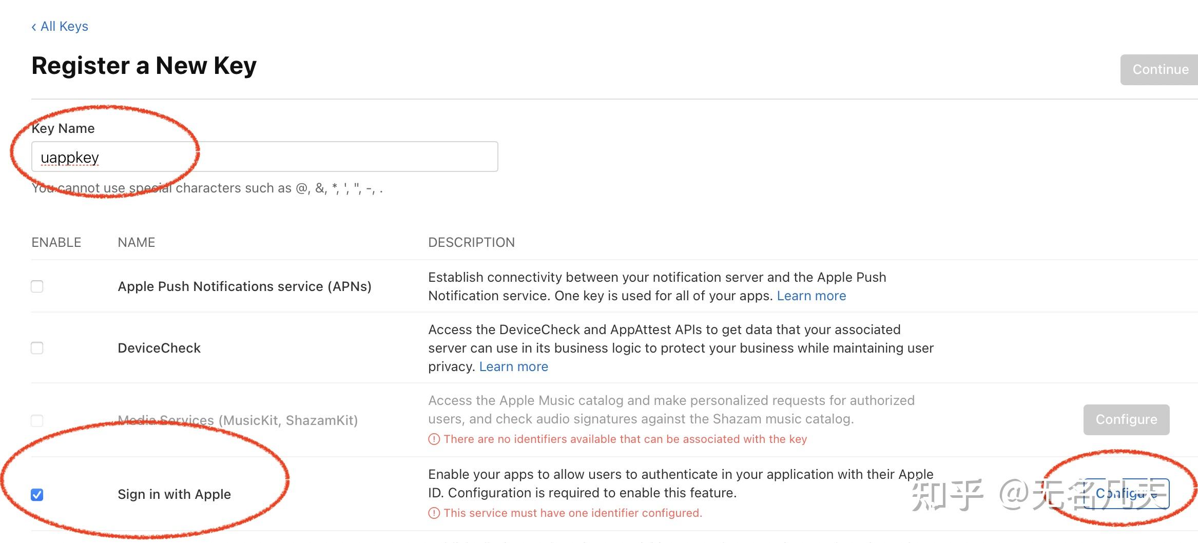This screenshot has height=543, width=1198.
Task: Click the identifiers error message under Media Services
Action: tap(624, 439)
